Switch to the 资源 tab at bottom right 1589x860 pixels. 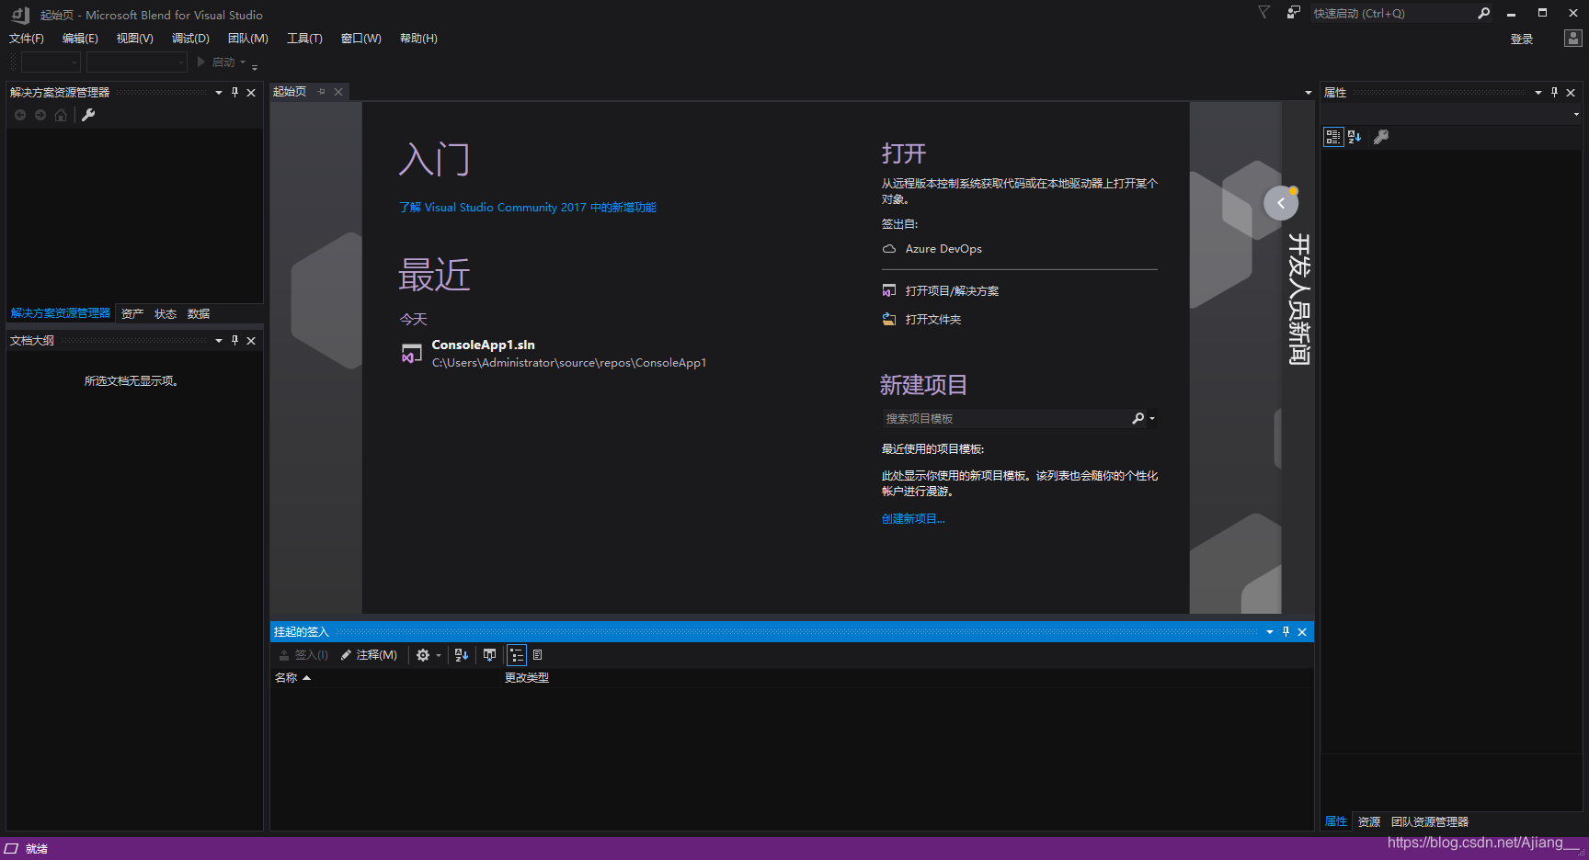(x=1368, y=821)
